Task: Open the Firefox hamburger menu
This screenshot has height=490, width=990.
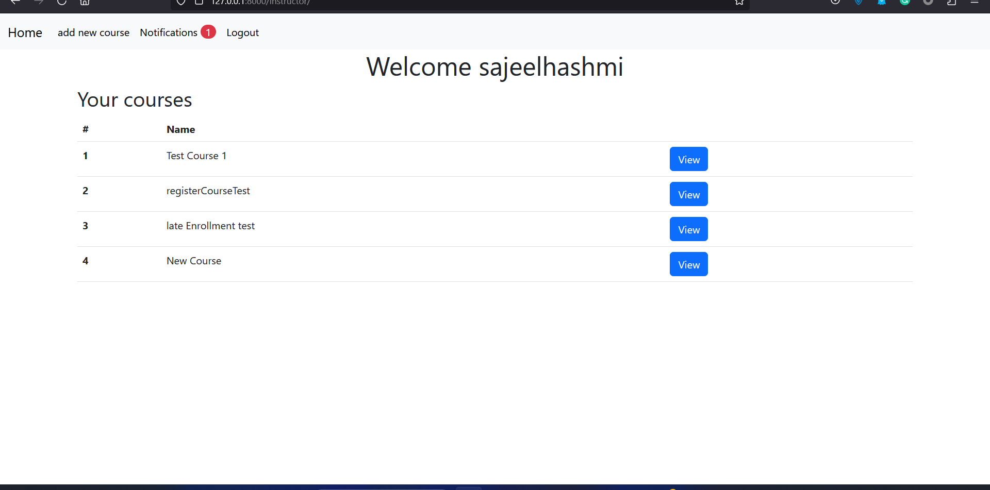Action: coord(975,2)
